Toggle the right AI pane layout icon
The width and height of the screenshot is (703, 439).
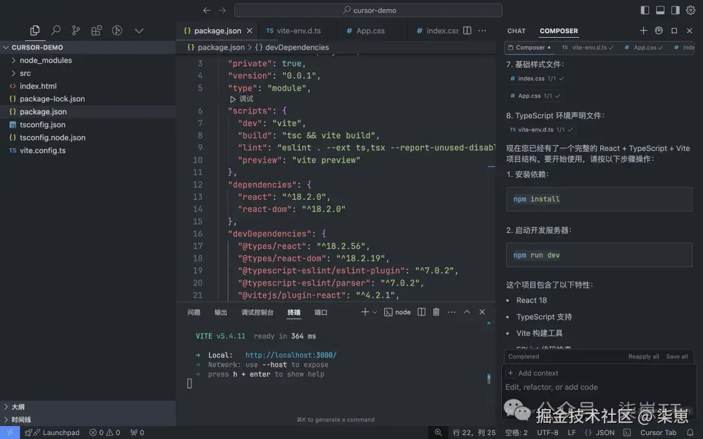(x=675, y=10)
